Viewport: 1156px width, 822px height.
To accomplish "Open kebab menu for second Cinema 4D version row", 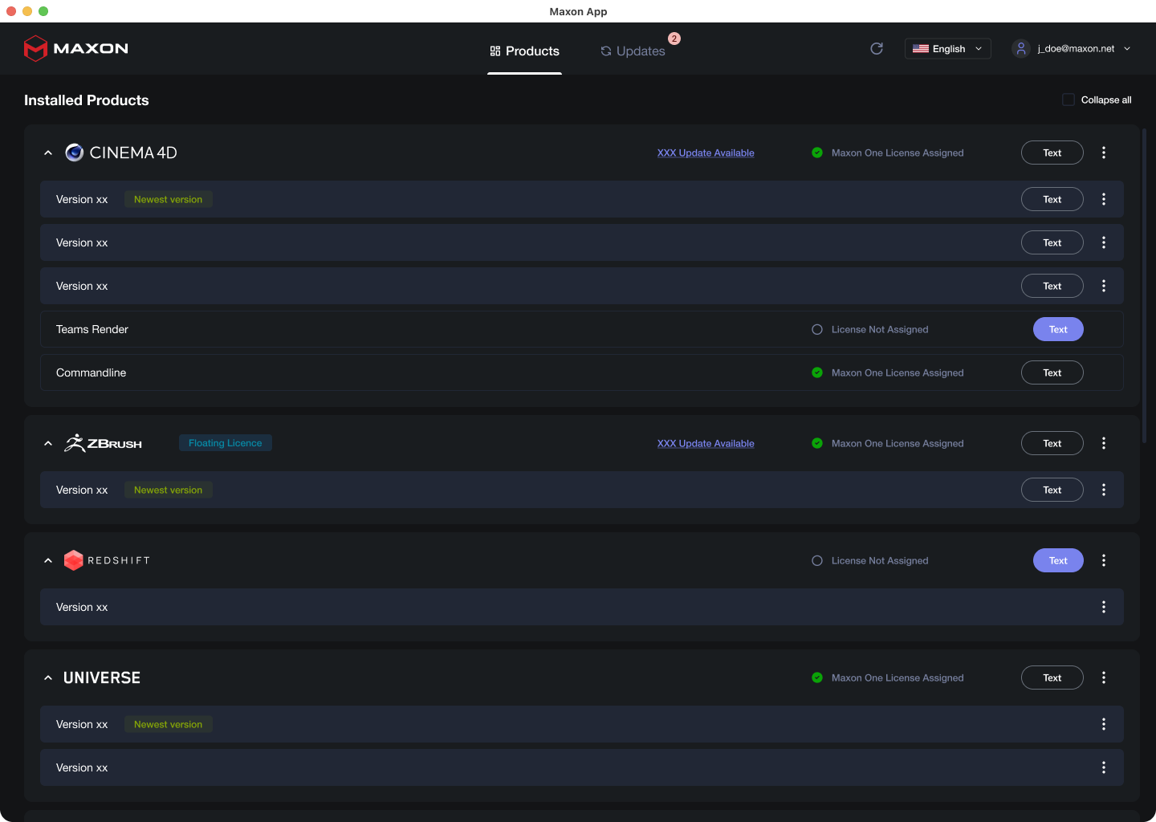I will tap(1104, 242).
